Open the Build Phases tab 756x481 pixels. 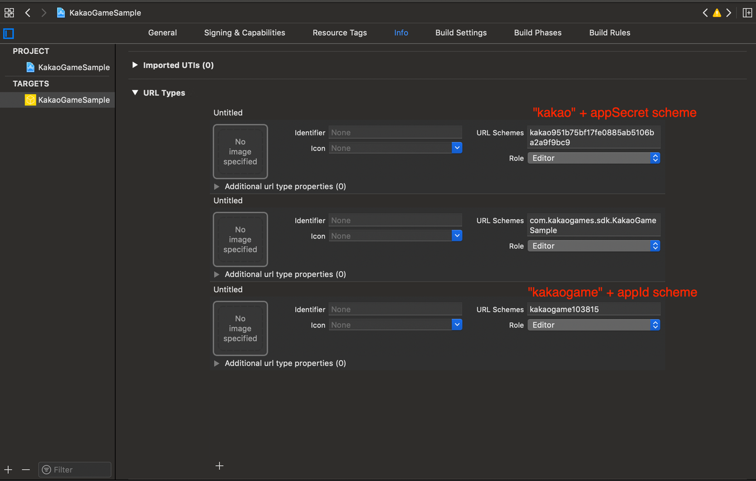coord(538,33)
